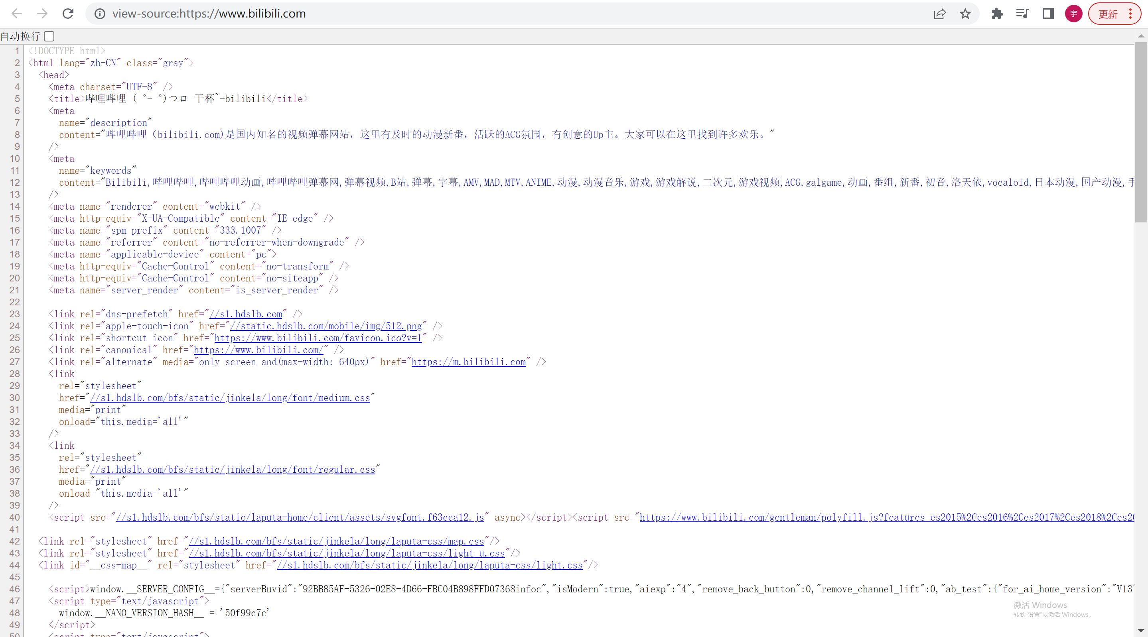Toggle the browser side panel icon
Screen dimensions: 1148x637
(x=1048, y=14)
